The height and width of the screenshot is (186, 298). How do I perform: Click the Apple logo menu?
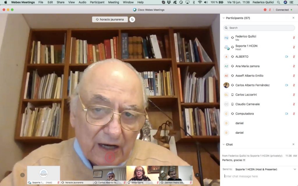point(6,2)
